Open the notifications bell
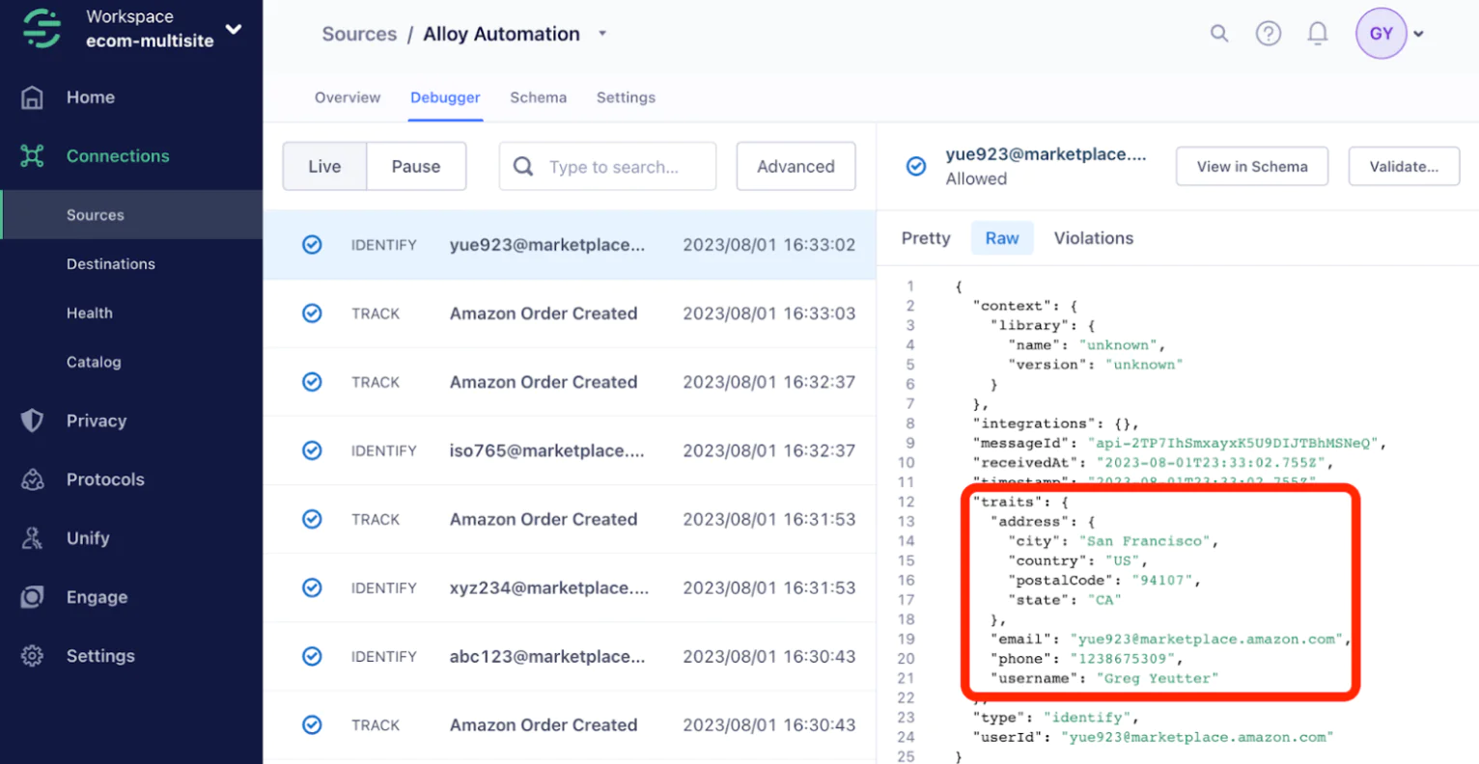The image size is (1479, 764). tap(1317, 34)
